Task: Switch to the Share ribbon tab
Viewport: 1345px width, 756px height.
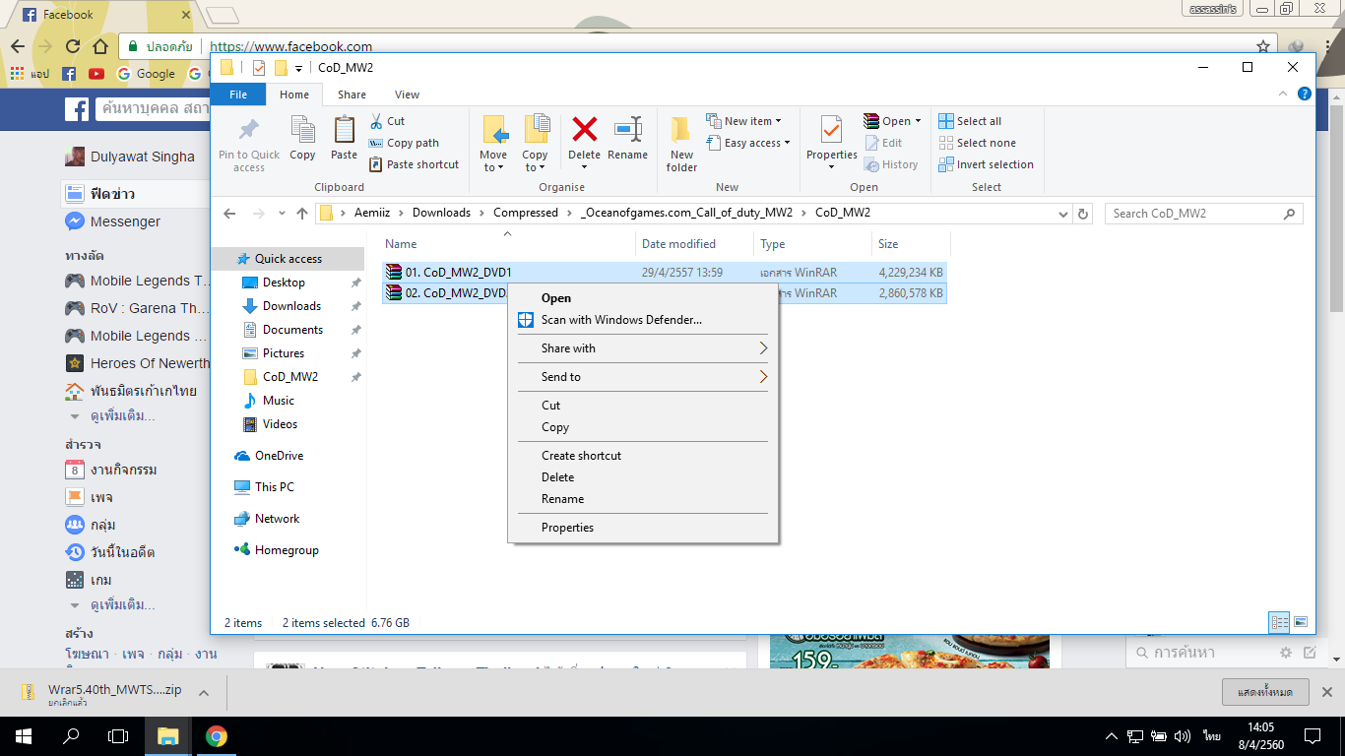Action: 352,94
